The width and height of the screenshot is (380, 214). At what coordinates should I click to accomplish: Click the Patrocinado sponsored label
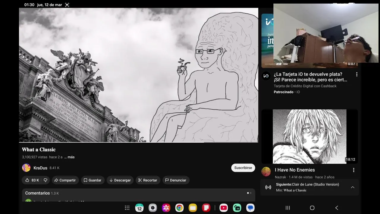(284, 92)
